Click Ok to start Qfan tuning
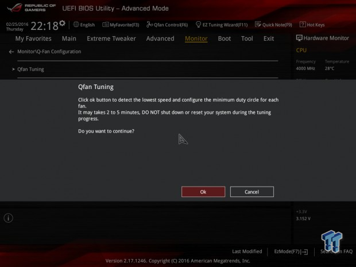Screen dimensions: 356x267 [x=203, y=192]
